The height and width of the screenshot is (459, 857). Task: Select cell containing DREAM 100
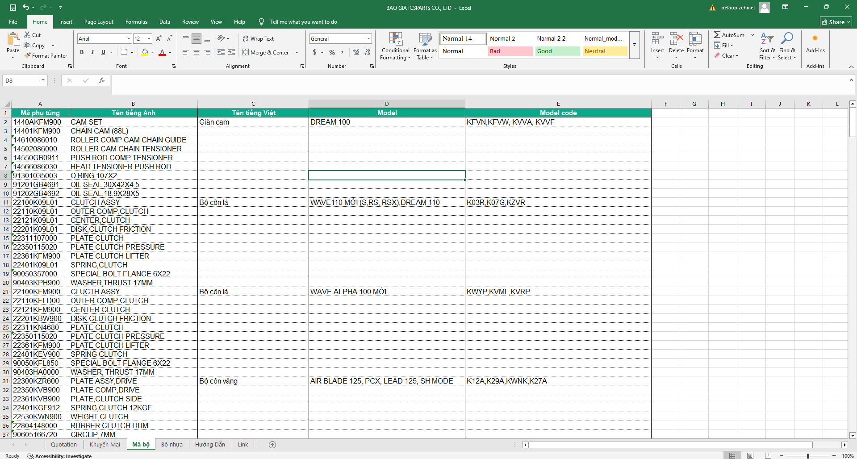pyautogui.click(x=387, y=122)
